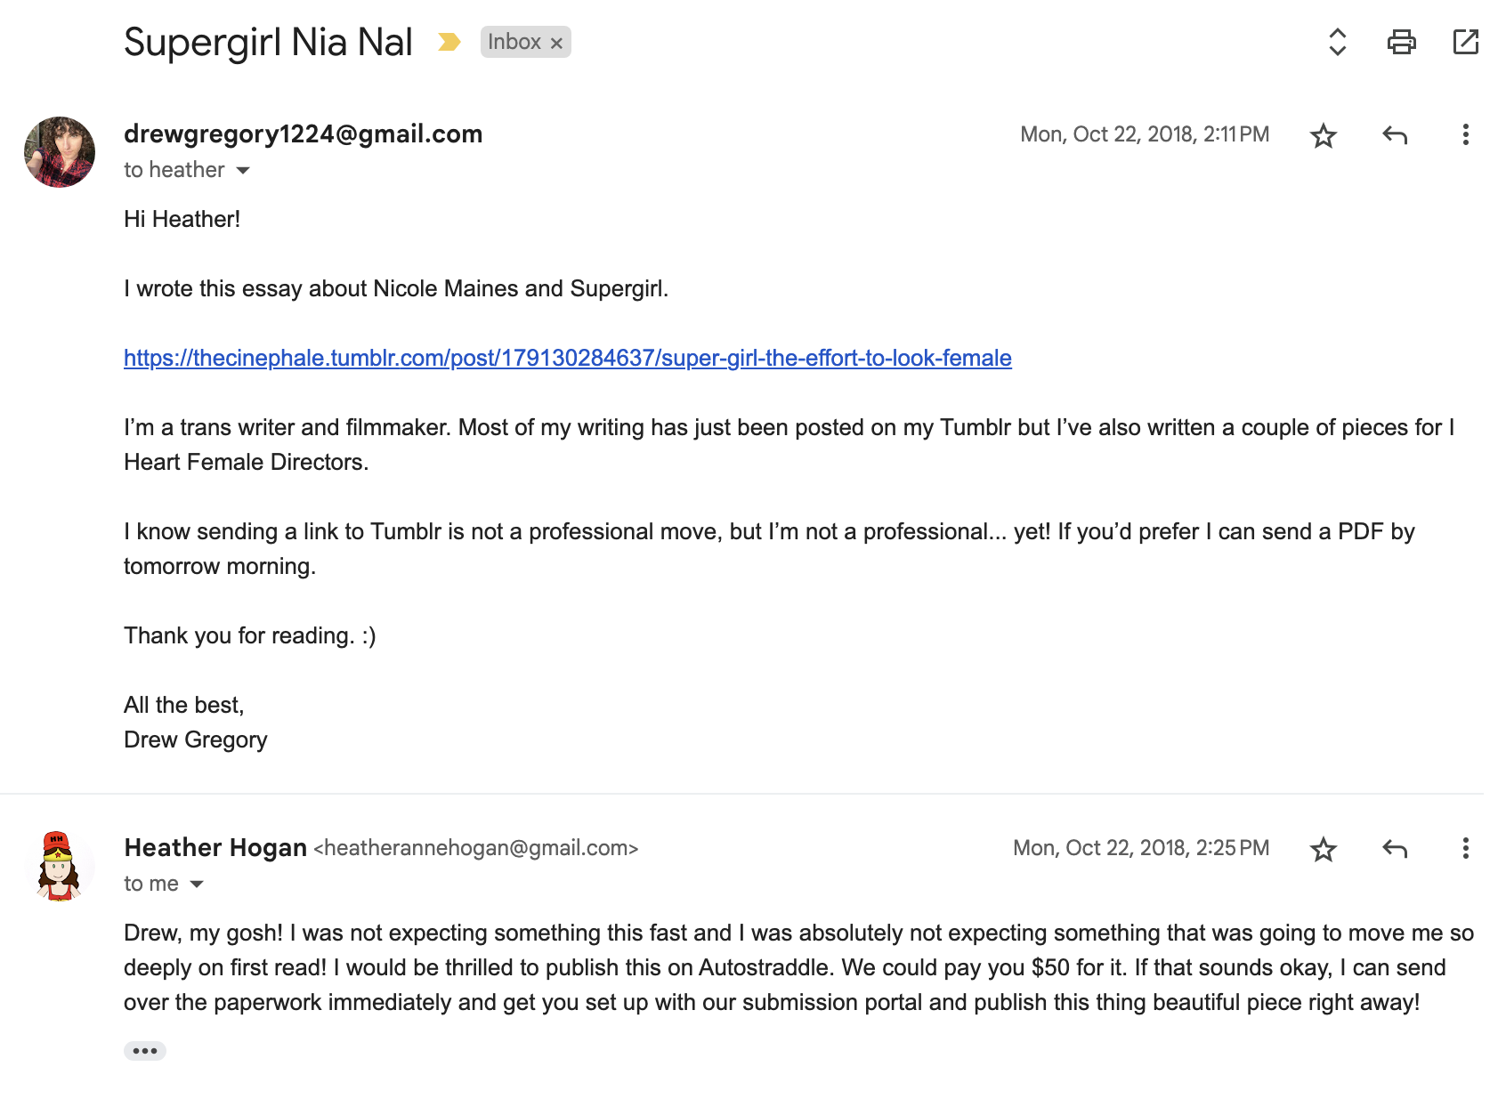Image resolution: width=1506 pixels, height=1099 pixels.
Task: Open more options for Heather Hogan's message
Action: [1465, 848]
